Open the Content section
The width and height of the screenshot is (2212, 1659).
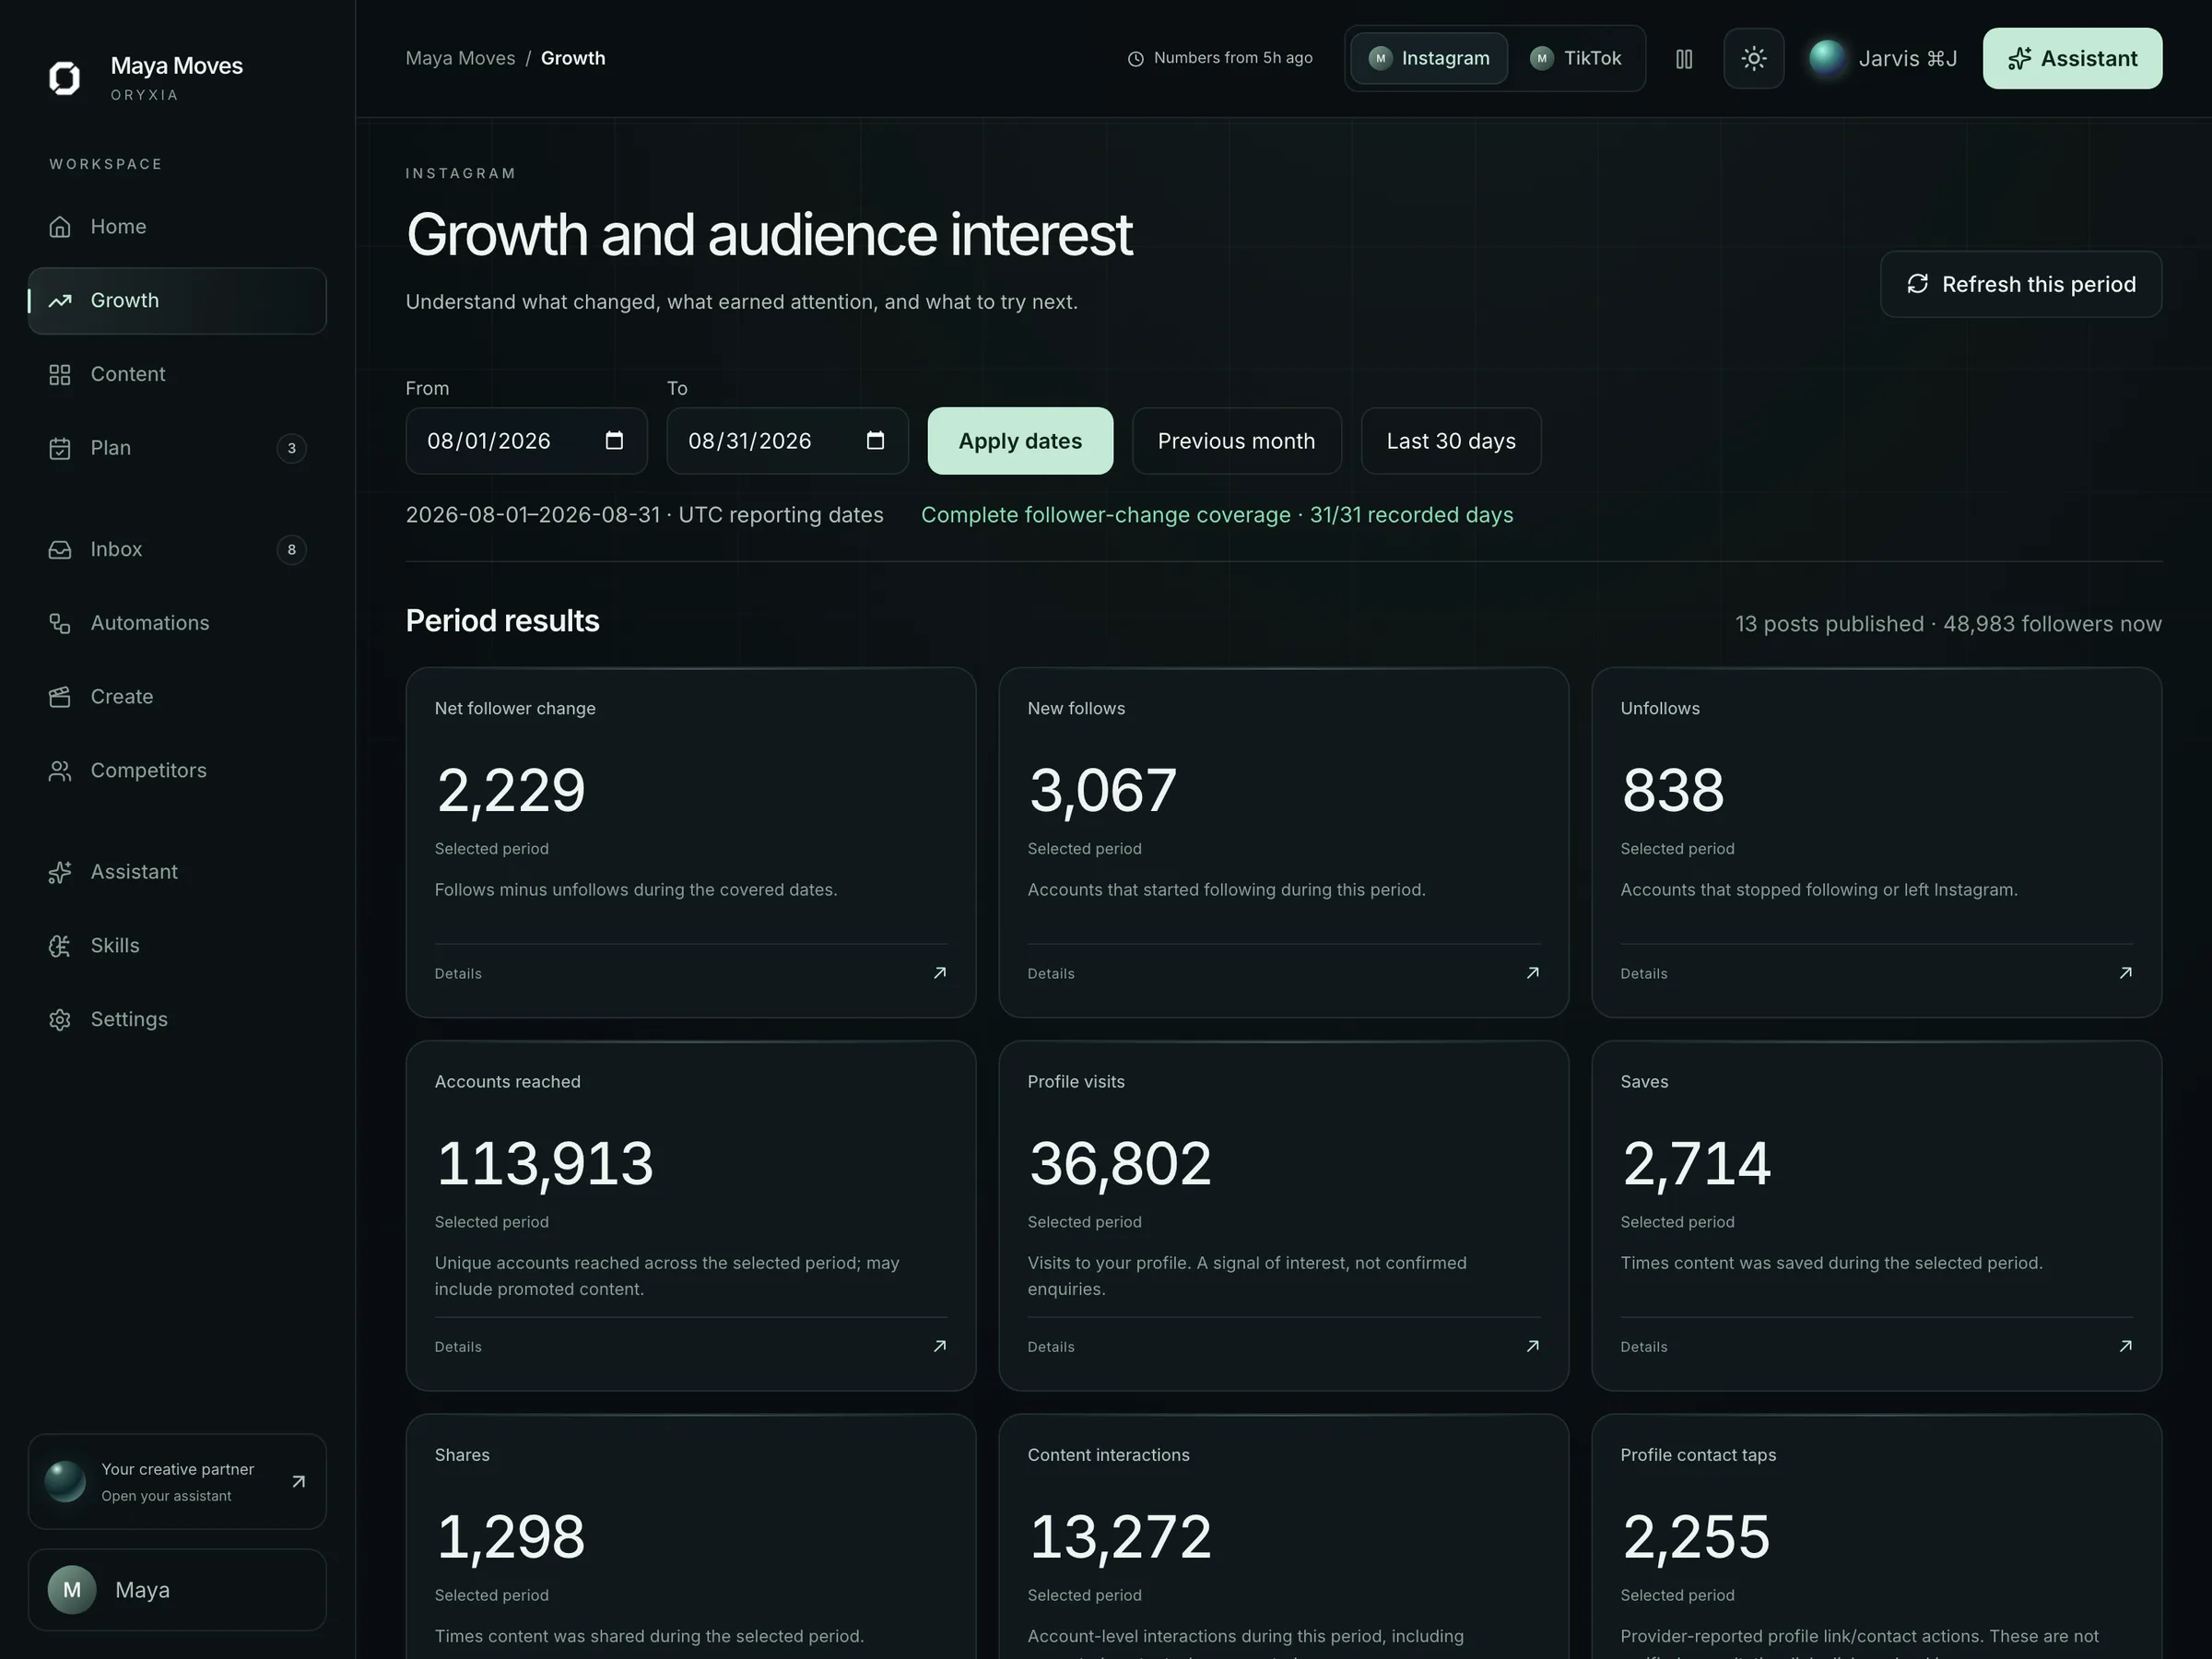(177, 374)
